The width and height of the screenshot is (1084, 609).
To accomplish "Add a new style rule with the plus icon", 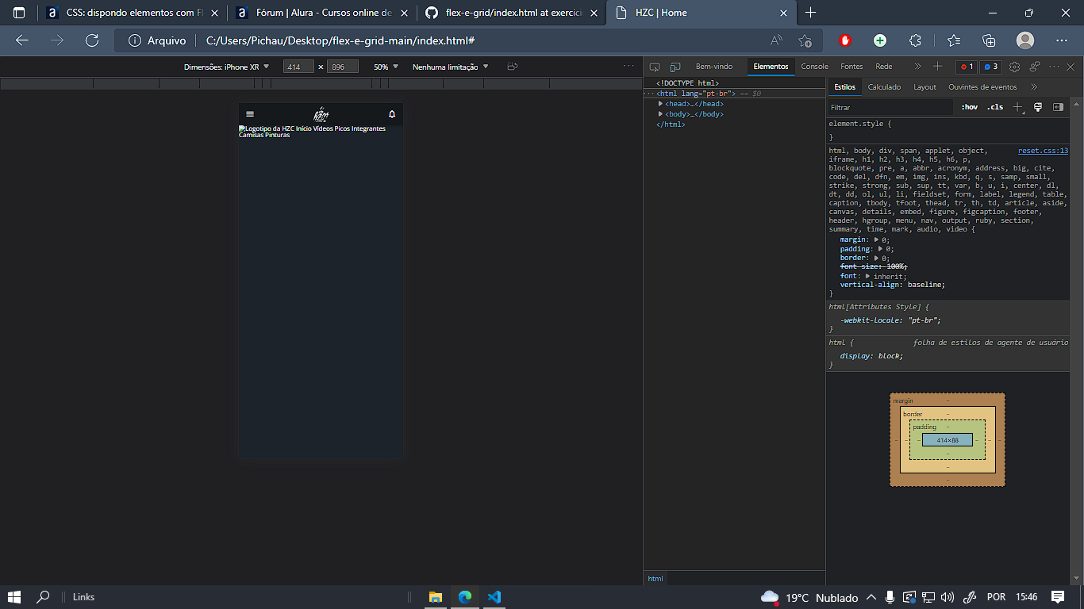I will pos(1018,107).
